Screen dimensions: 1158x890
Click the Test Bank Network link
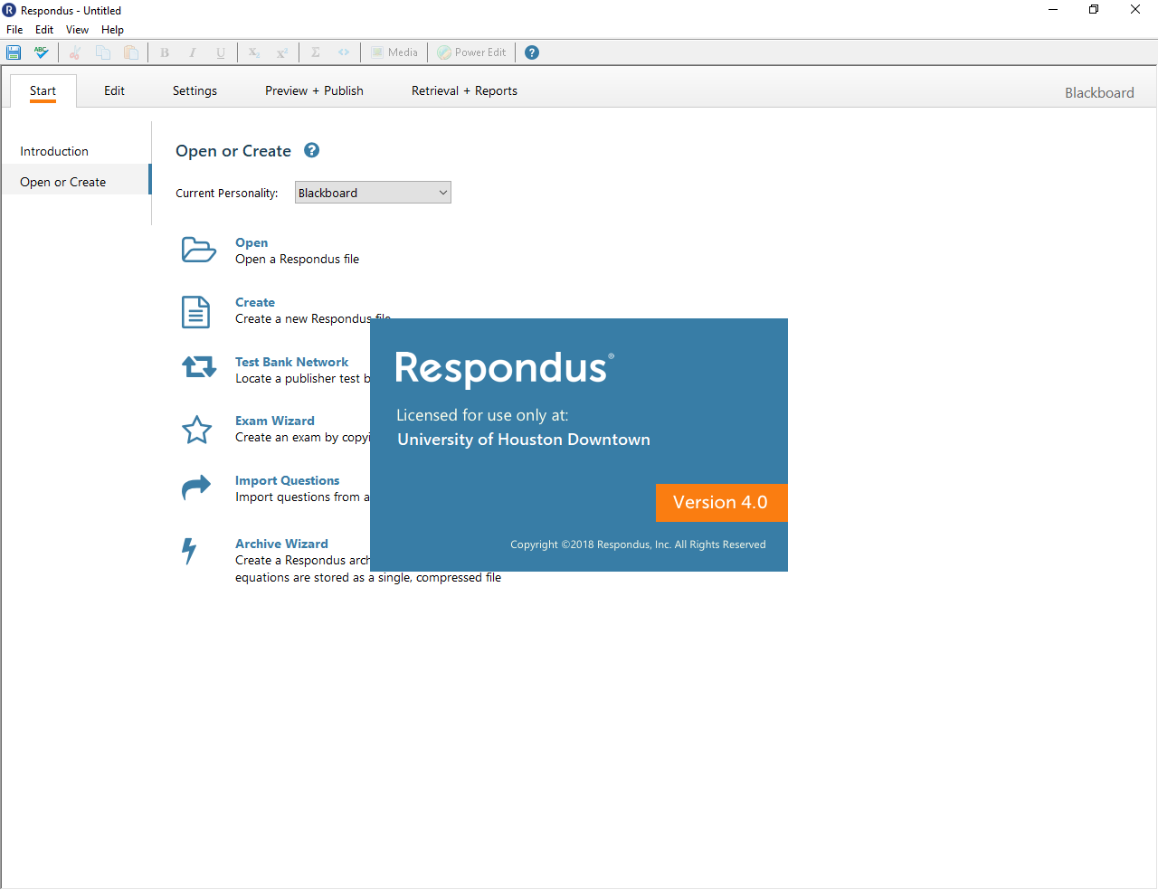point(291,362)
